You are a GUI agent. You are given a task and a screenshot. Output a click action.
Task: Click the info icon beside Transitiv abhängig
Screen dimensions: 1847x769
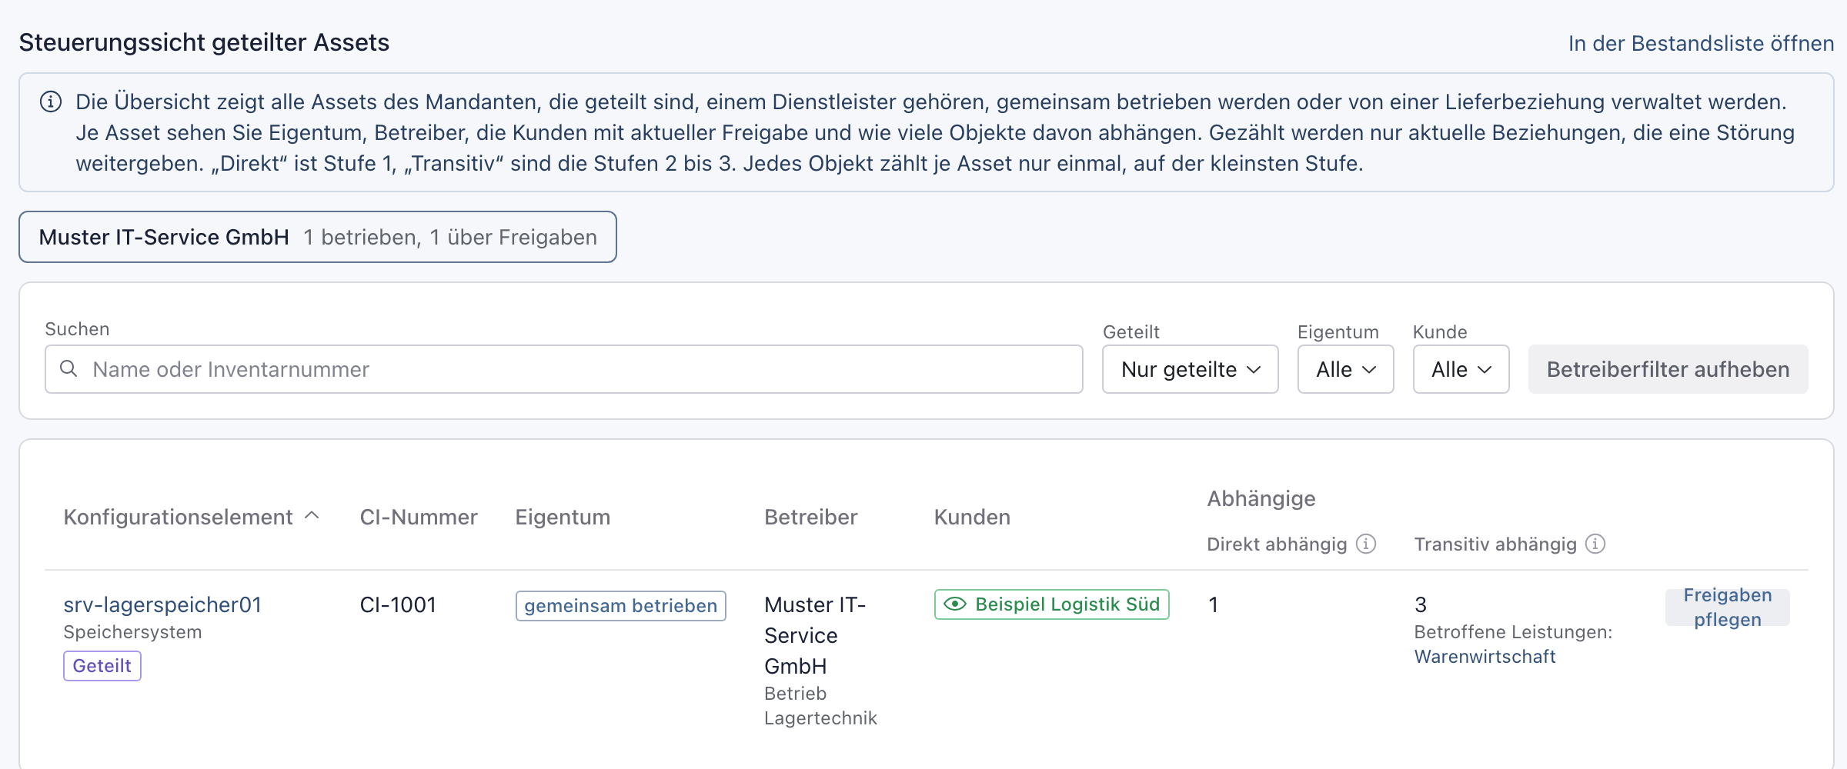point(1595,544)
